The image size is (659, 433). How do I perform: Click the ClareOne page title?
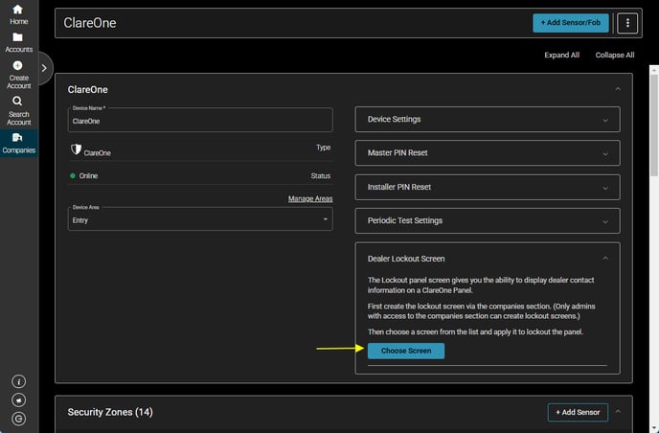[x=89, y=23]
